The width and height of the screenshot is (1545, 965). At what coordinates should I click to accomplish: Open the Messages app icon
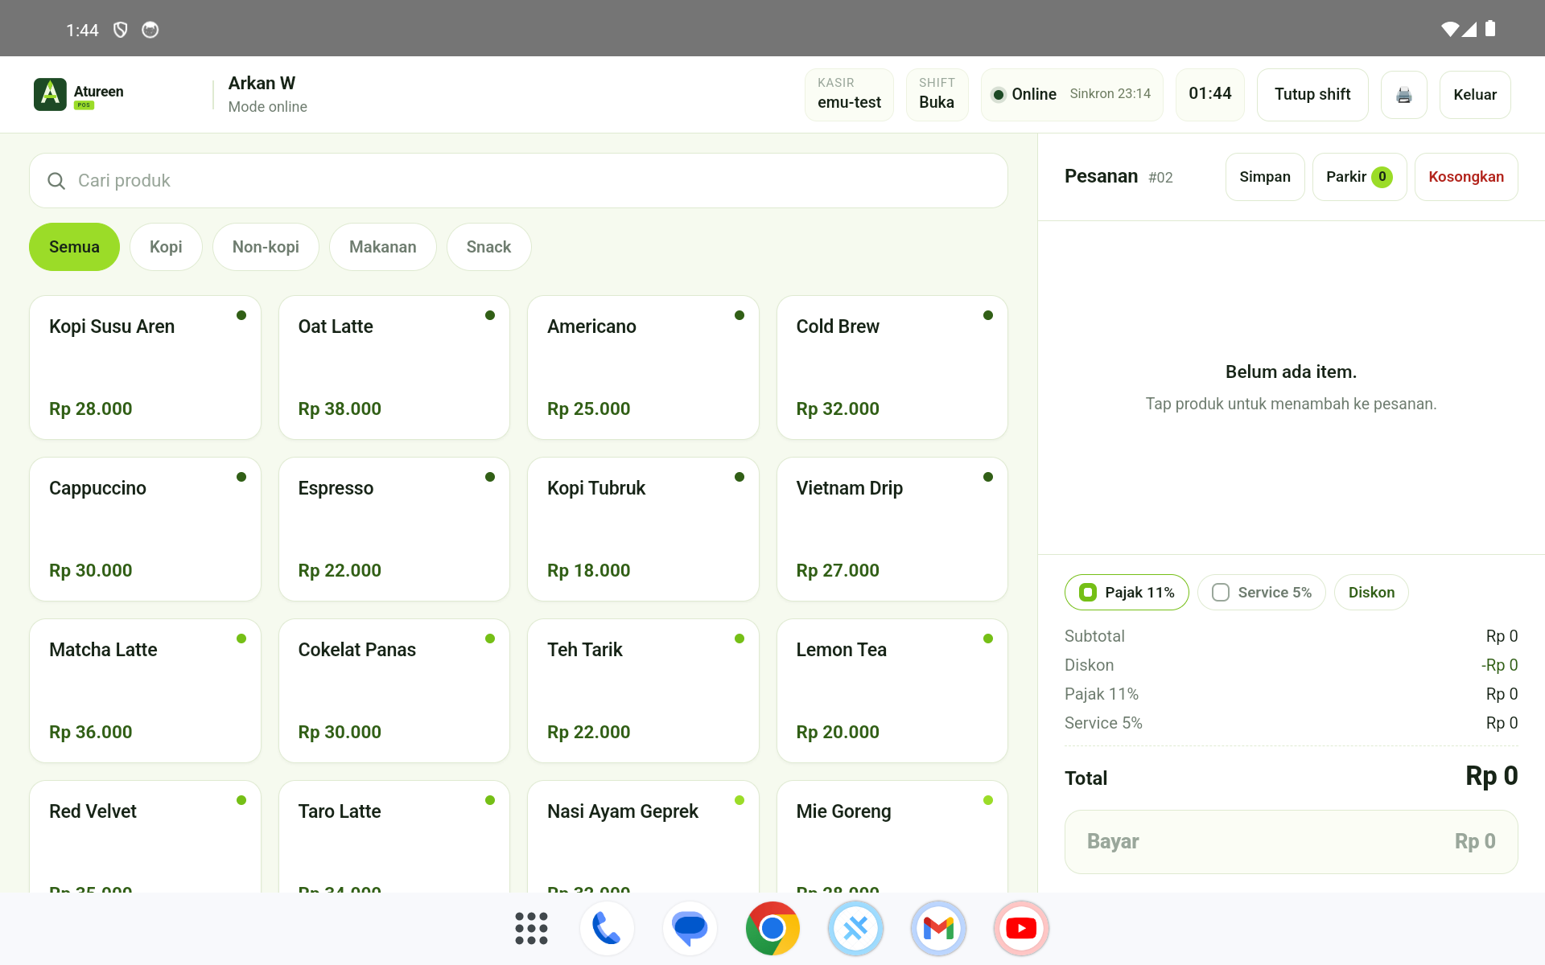pyautogui.click(x=690, y=928)
